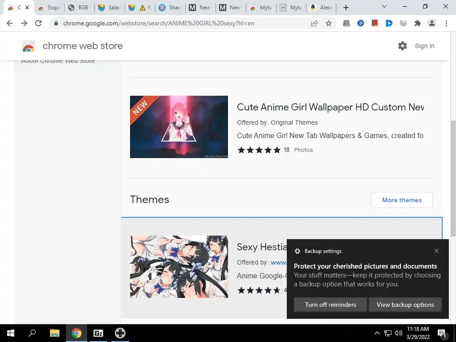Image resolution: width=456 pixels, height=342 pixels.
Task: Click the Cute Anime Girl wallpaper thumbnail
Action: coord(179,127)
